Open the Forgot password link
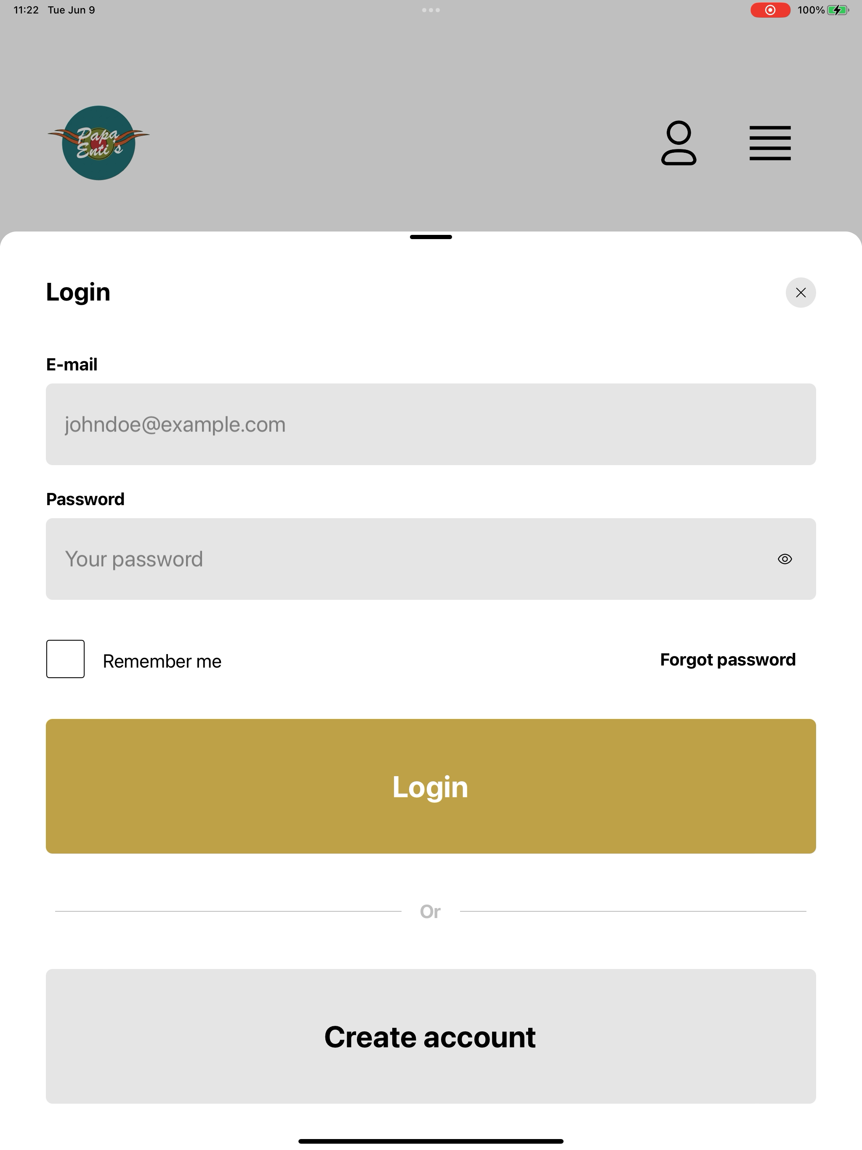862x1150 pixels. coord(728,660)
